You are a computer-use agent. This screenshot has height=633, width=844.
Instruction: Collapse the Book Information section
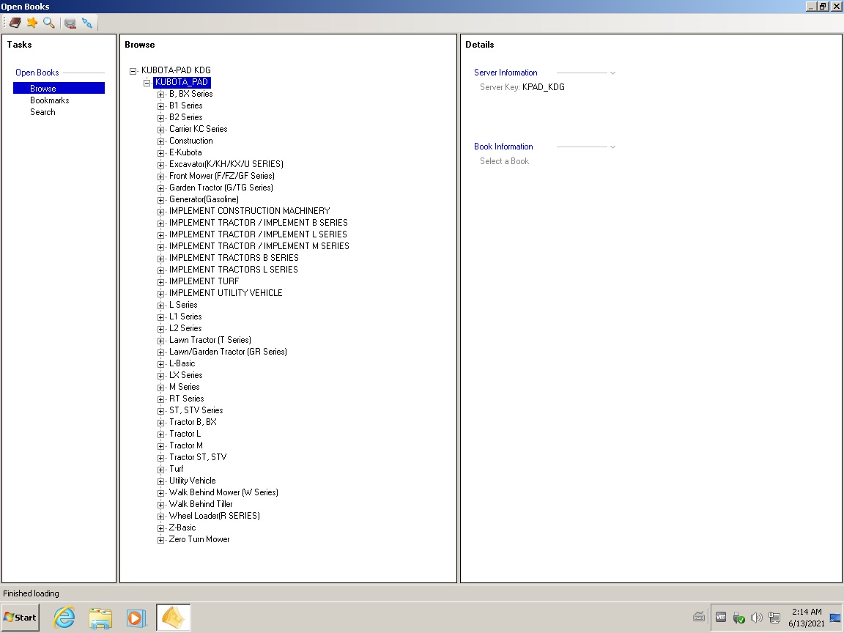pyautogui.click(x=612, y=147)
